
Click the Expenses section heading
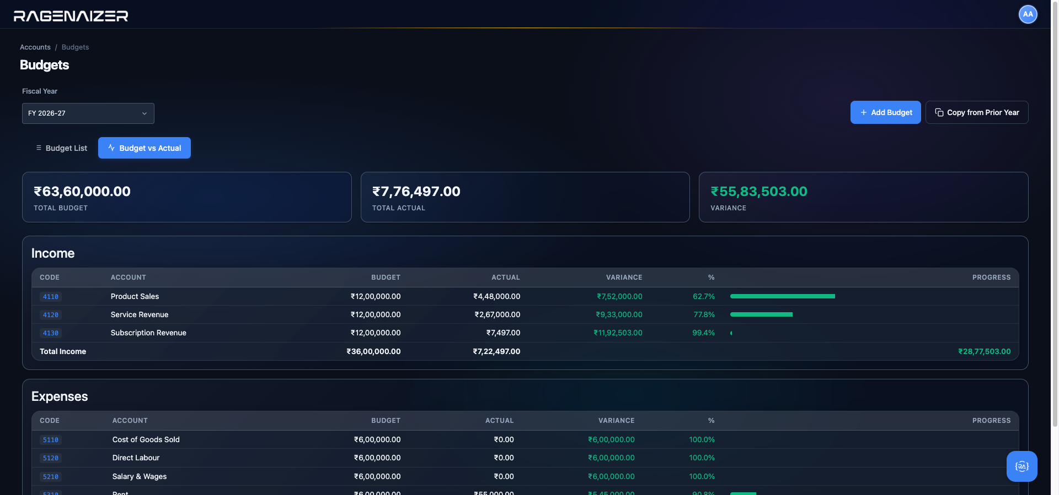click(x=60, y=396)
